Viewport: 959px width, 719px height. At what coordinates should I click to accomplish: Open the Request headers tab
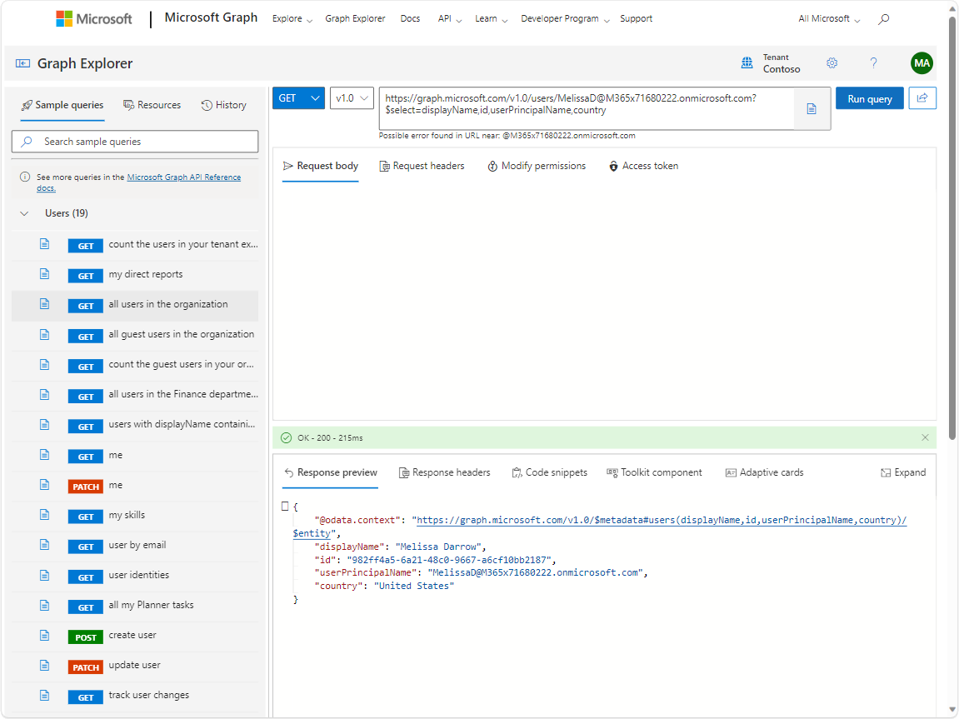422,166
